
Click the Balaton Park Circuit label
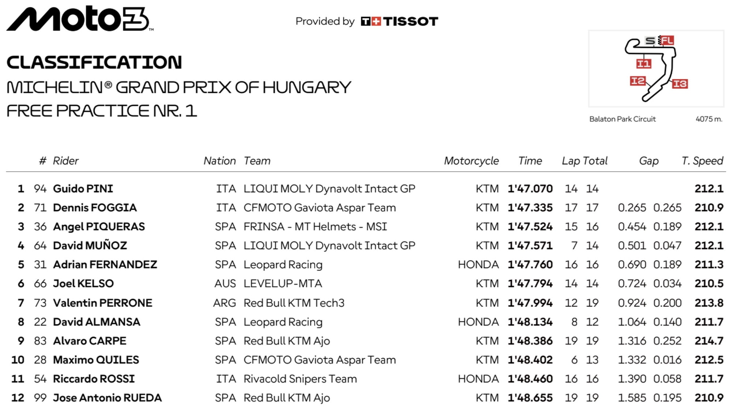pos(623,119)
